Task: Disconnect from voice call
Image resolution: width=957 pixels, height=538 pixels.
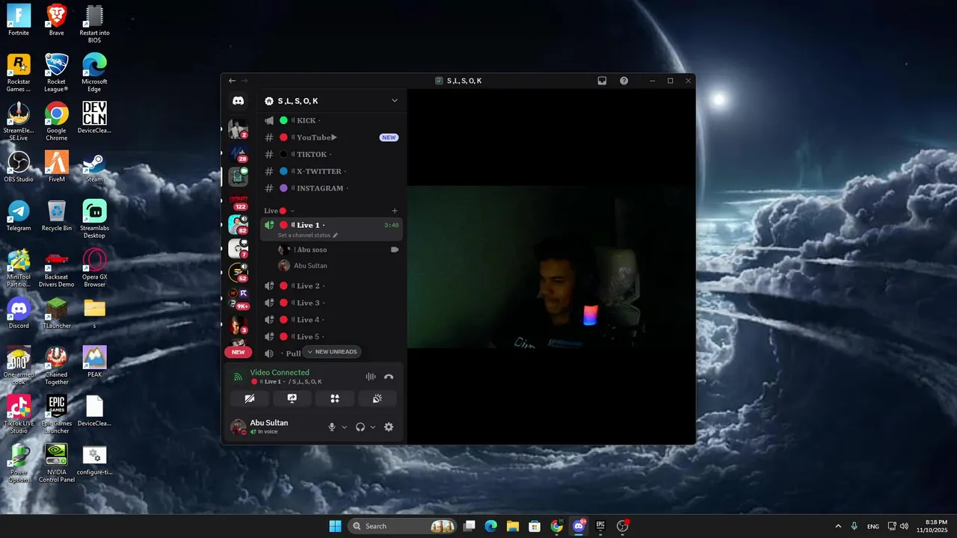Action: 389,377
